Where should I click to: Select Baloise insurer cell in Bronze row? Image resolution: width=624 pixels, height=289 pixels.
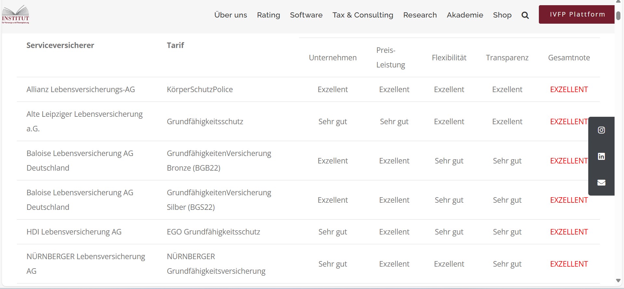point(80,161)
